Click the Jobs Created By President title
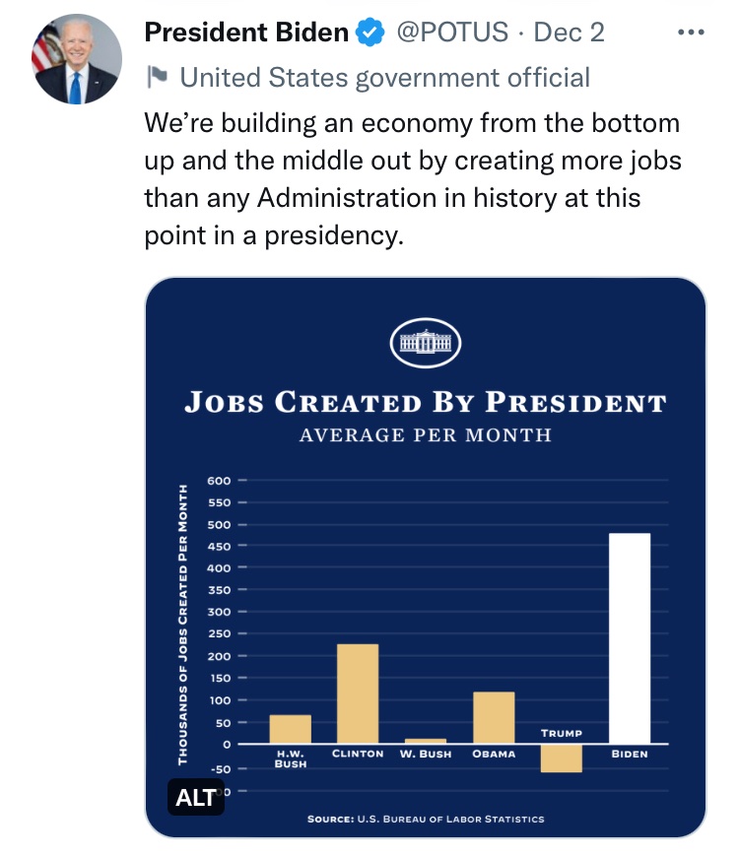The width and height of the screenshot is (739, 858). 426,402
